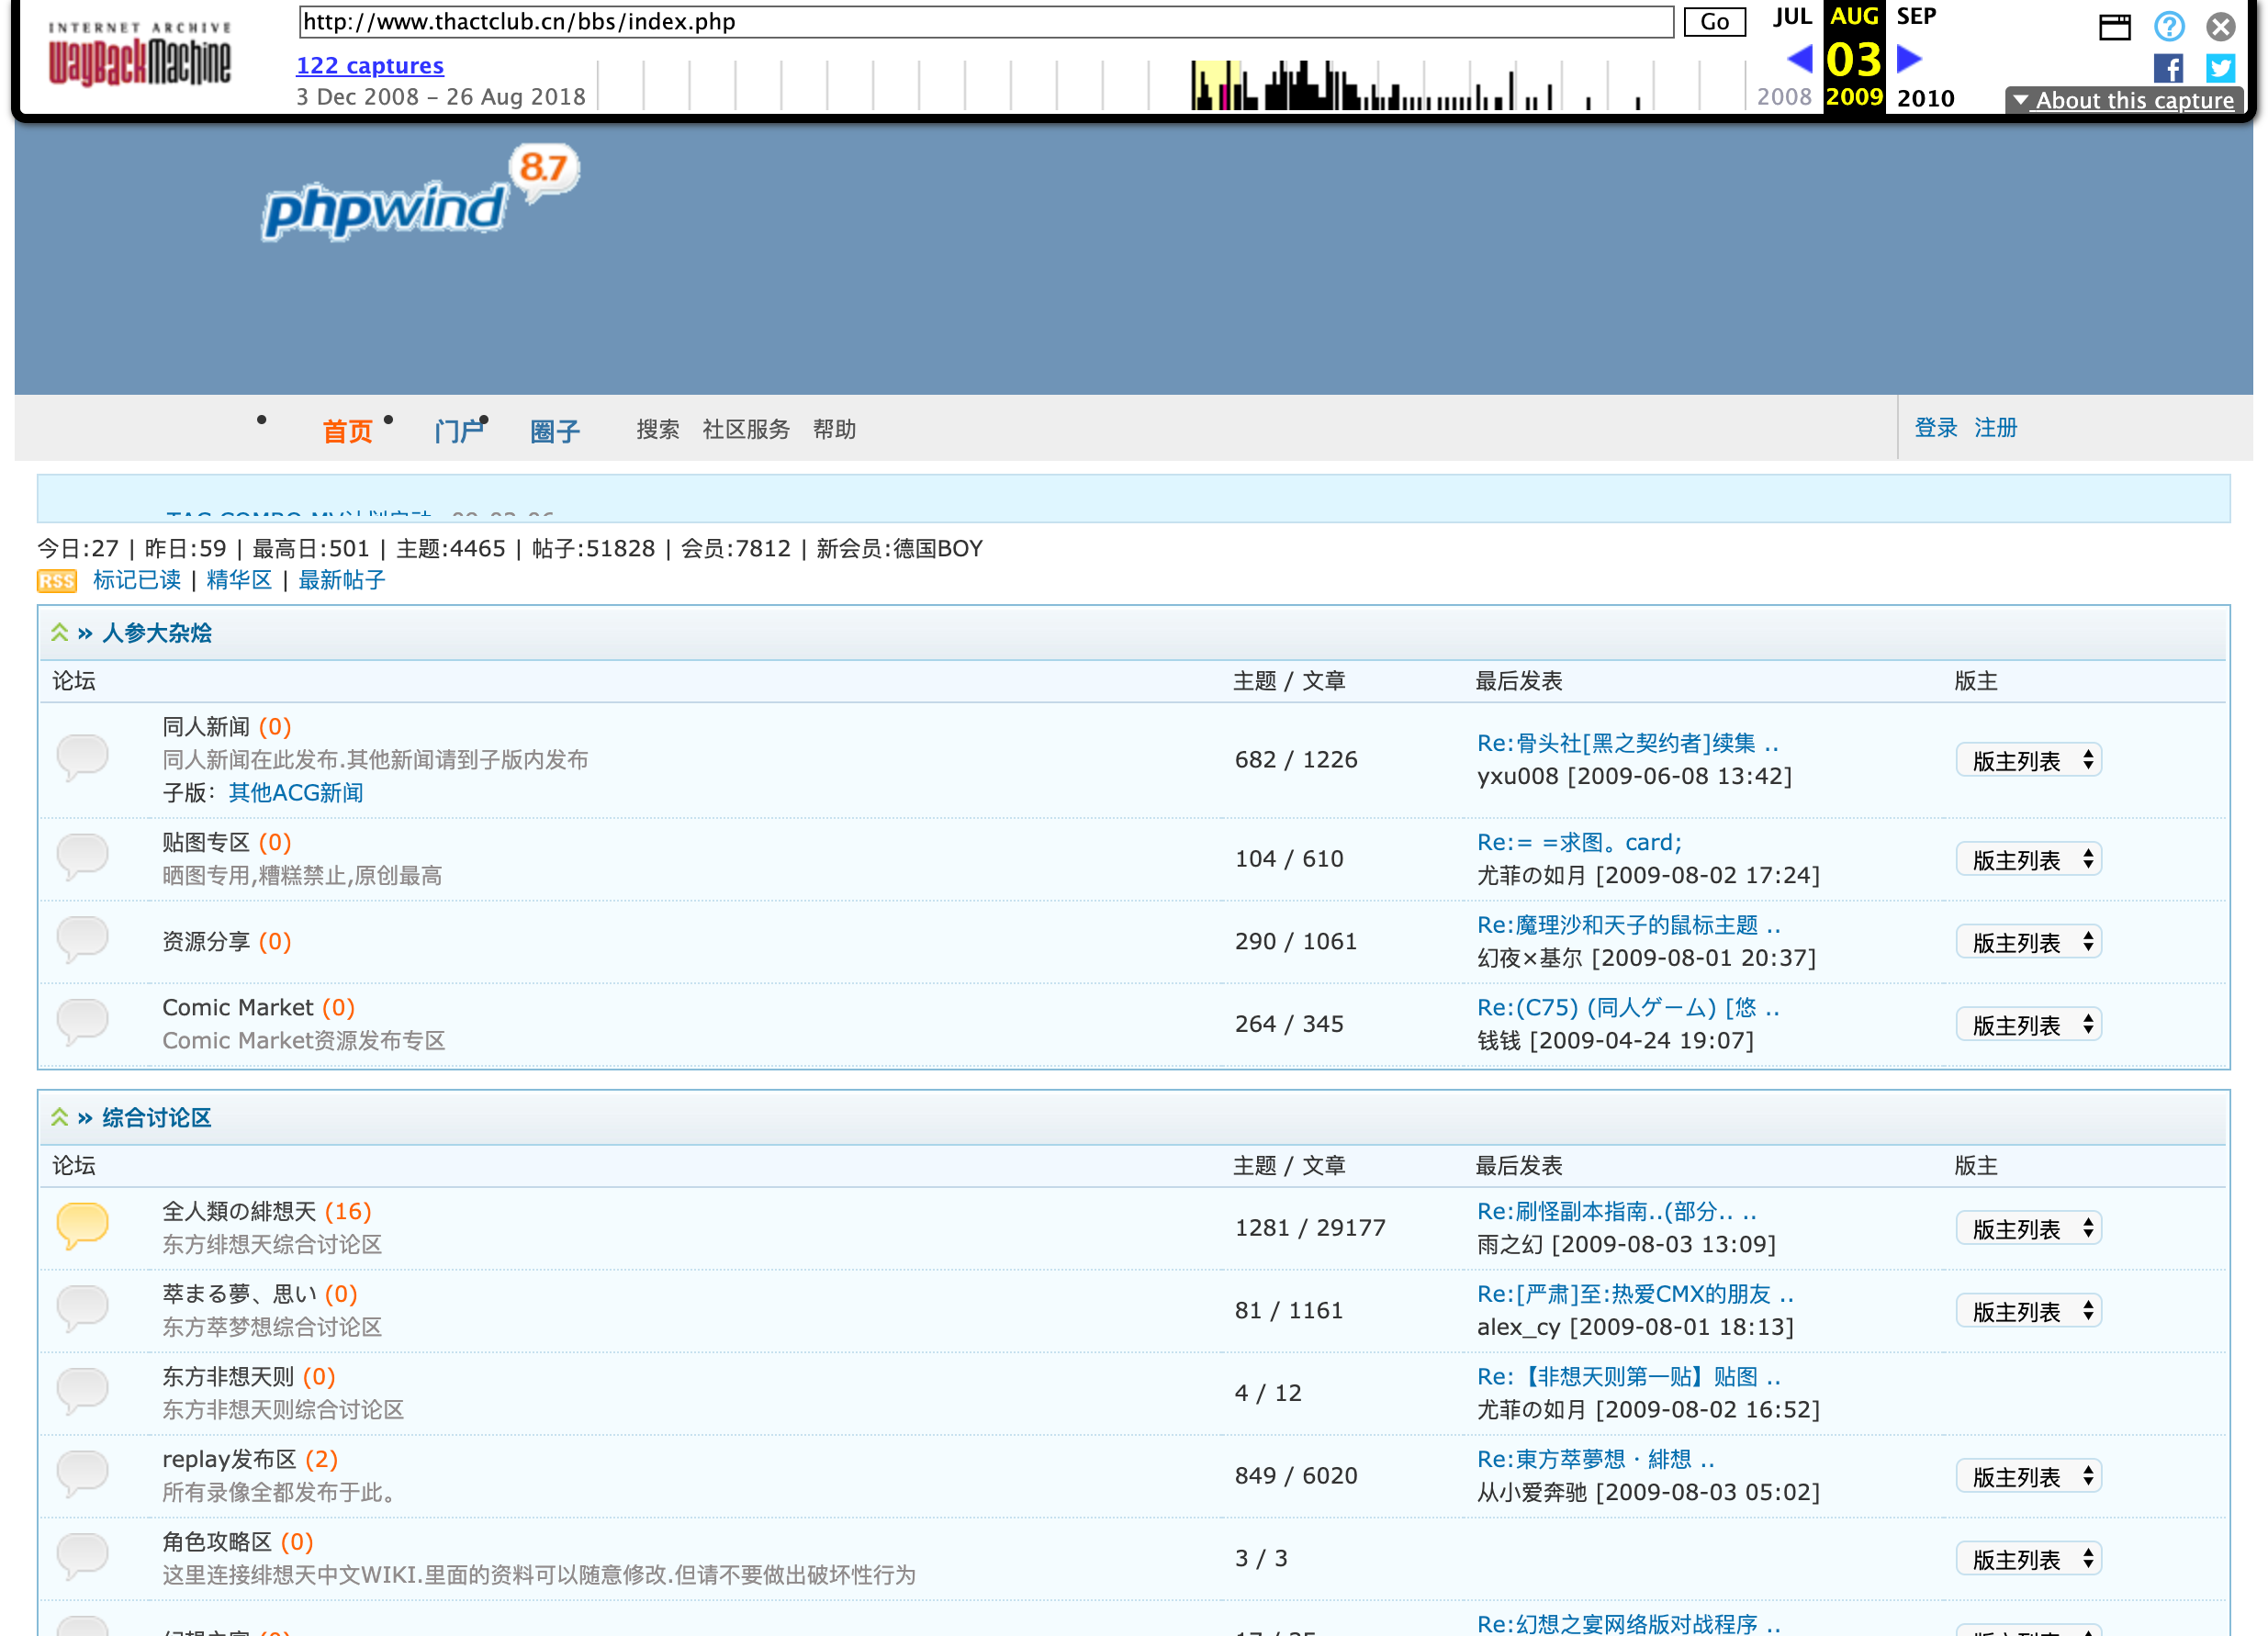Screen dimensions: 2268x1636
Task: Open the 社区服务 menu item
Action: (x=746, y=429)
